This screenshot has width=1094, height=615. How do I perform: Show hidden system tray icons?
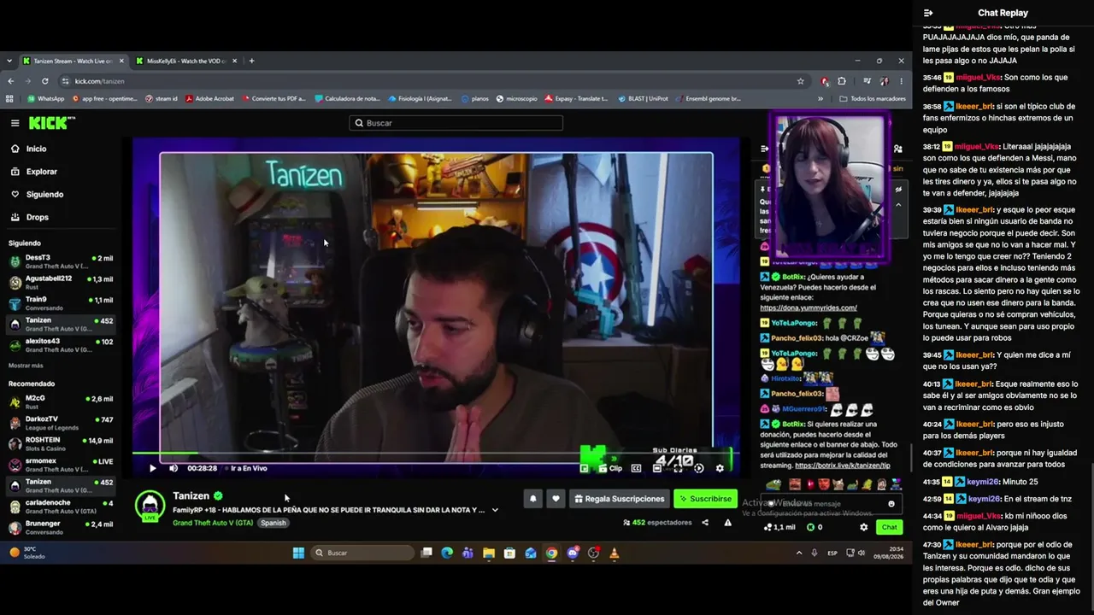[799, 553]
